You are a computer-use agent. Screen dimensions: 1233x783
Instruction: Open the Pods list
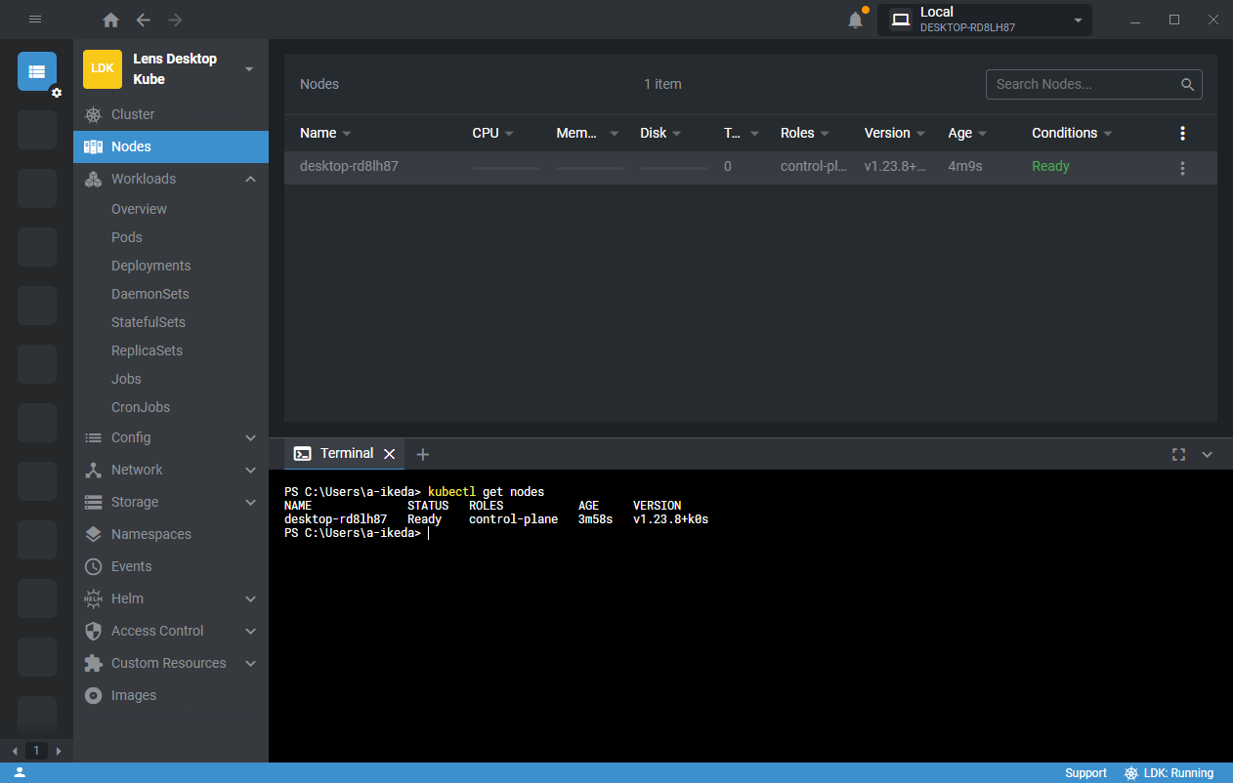[x=127, y=237]
